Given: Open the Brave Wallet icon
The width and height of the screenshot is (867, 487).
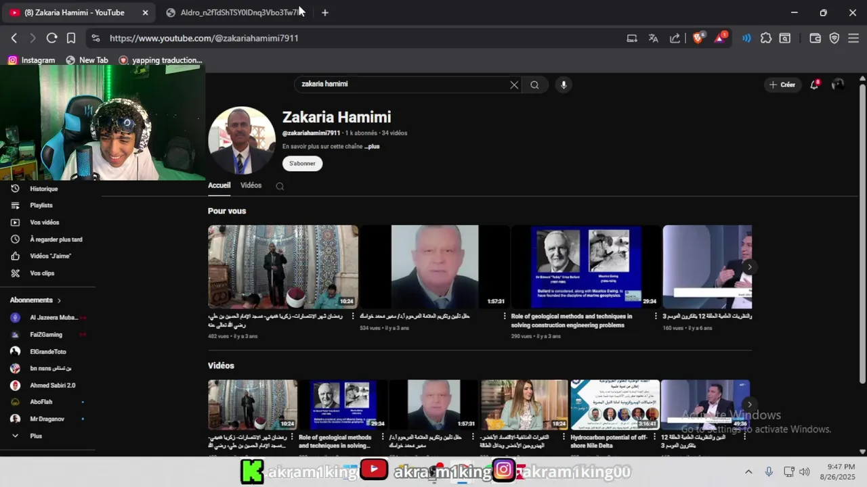Looking at the screenshot, I should [x=816, y=39].
